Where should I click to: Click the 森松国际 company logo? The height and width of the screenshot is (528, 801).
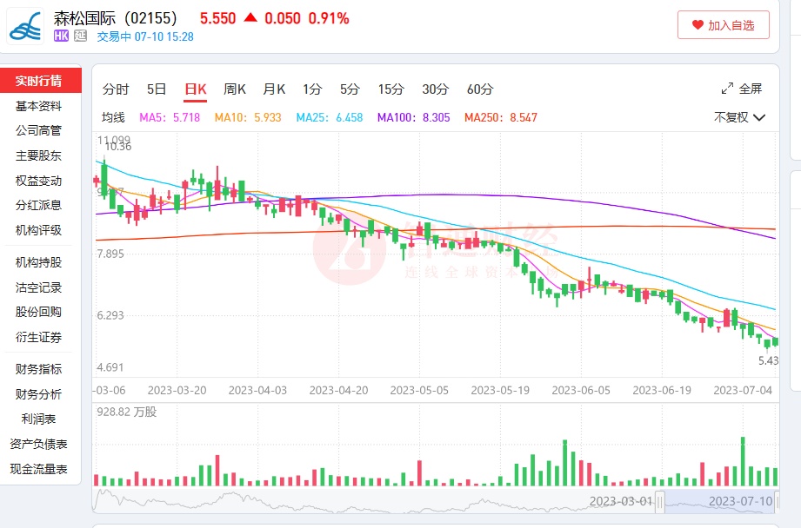(25, 26)
